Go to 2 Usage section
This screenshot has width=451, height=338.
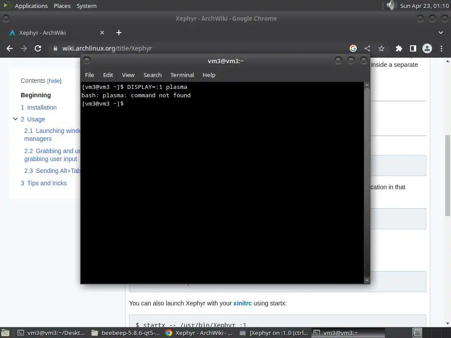(33, 119)
